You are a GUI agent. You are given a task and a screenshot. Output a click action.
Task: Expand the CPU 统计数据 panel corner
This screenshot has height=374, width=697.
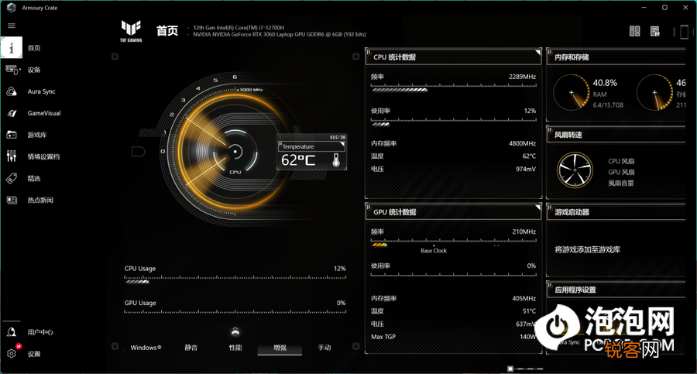point(537,53)
